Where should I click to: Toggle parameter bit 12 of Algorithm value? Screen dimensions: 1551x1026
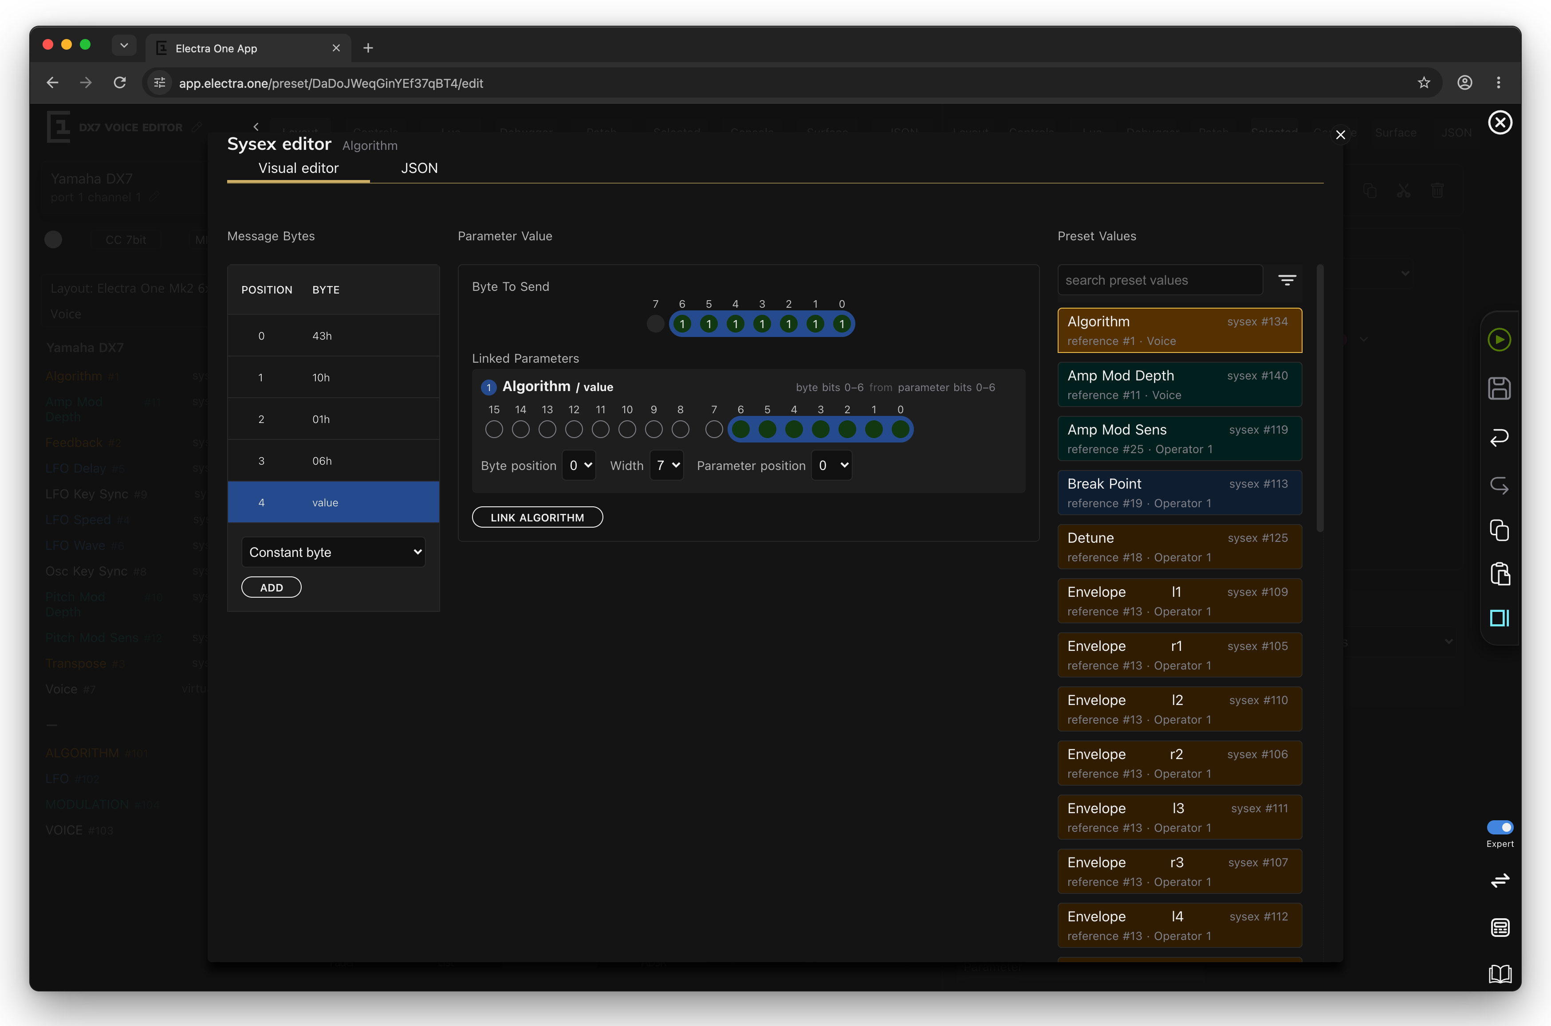point(574,429)
